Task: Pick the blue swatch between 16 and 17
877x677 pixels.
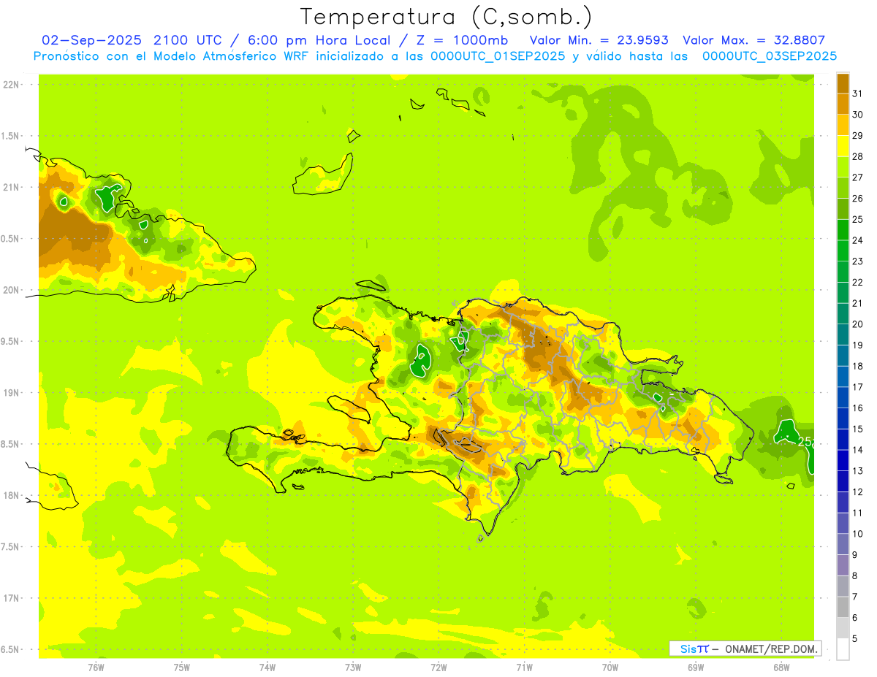Action: 843,397
